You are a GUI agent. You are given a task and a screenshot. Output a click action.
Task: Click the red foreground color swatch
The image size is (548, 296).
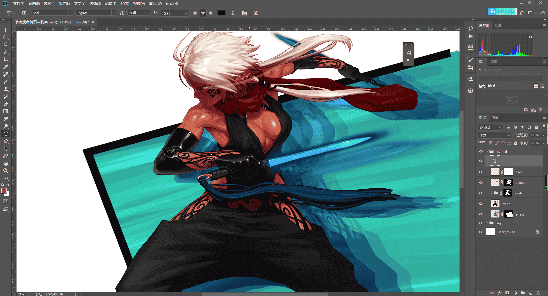(x=4, y=191)
